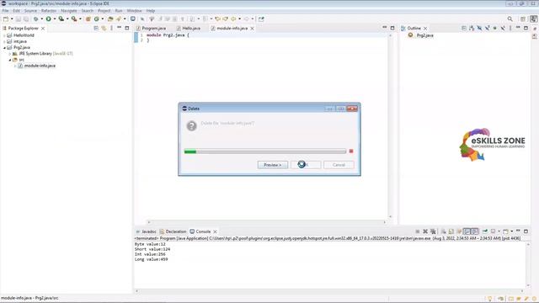Toggle Word Wrap in Console toolbar
Image resolution: width=539 pixels, height=303 pixels.
tap(459, 231)
